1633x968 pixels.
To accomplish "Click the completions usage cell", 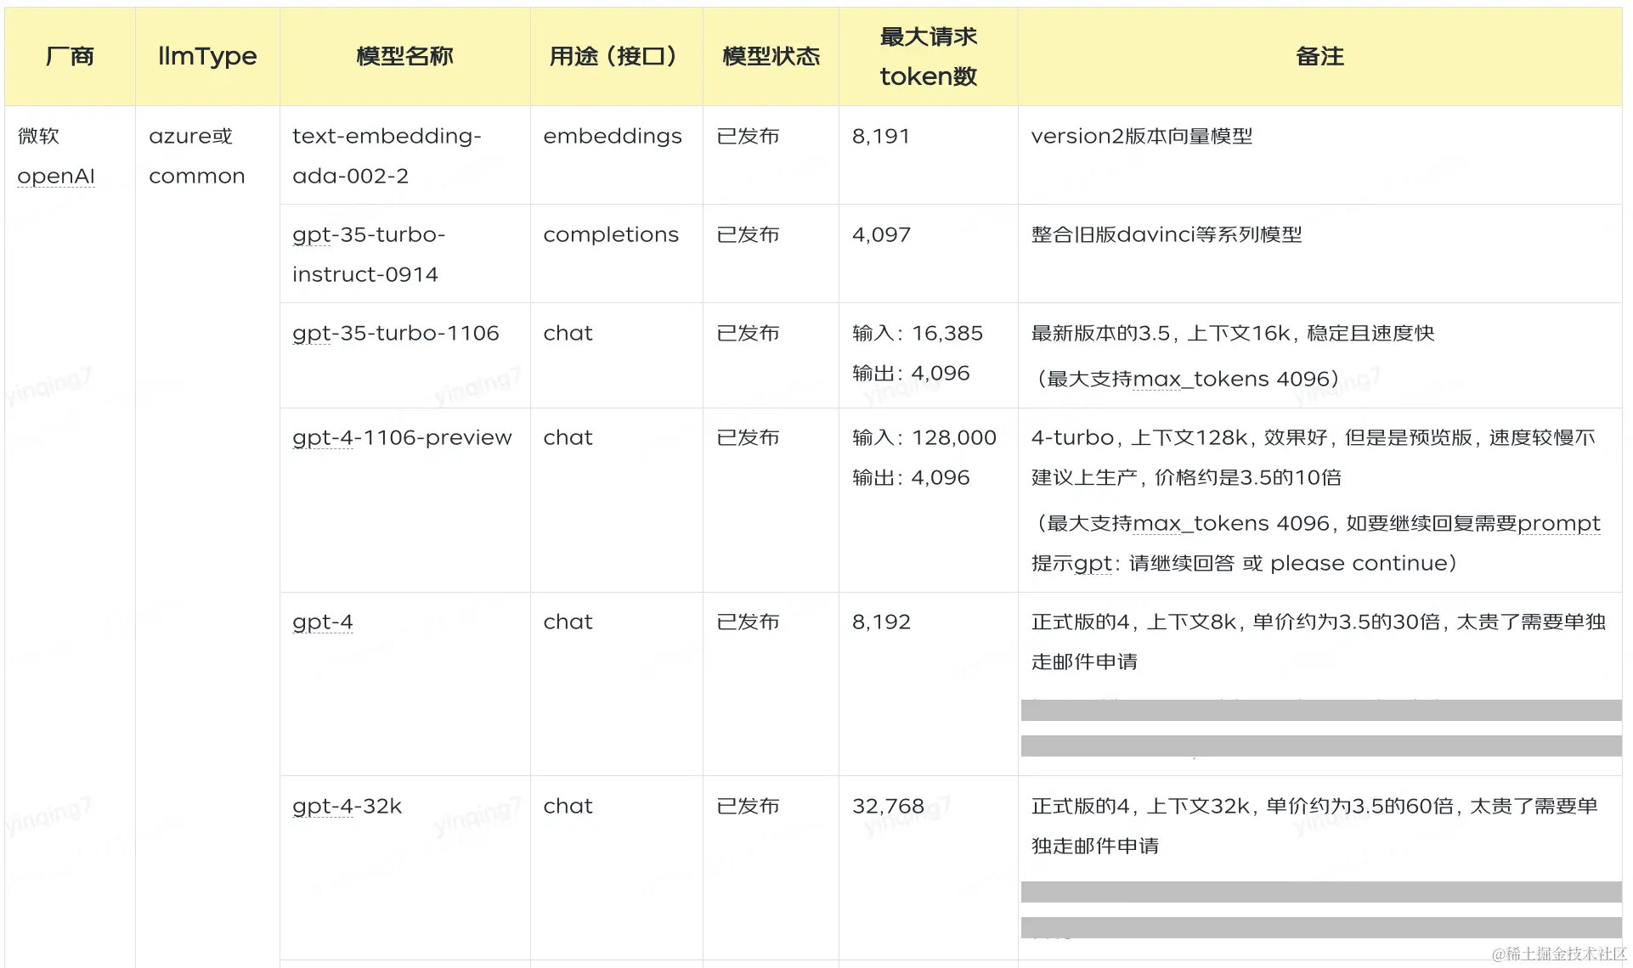I will (611, 234).
